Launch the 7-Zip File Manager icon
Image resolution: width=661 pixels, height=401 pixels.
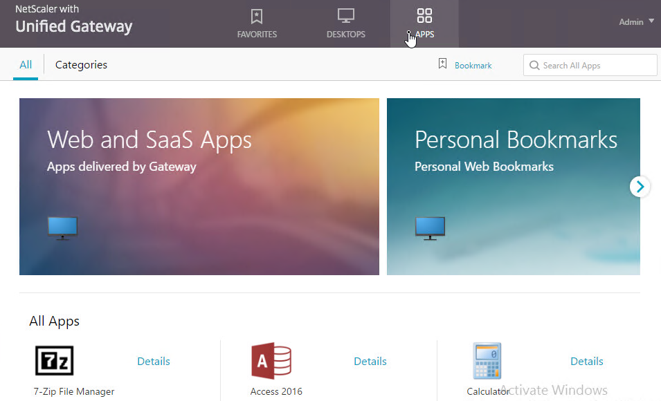coord(55,361)
